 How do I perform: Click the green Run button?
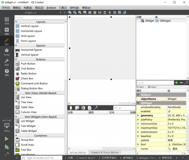click(x=7, y=139)
